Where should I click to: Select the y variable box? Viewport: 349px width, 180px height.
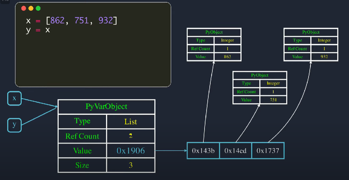(14, 125)
